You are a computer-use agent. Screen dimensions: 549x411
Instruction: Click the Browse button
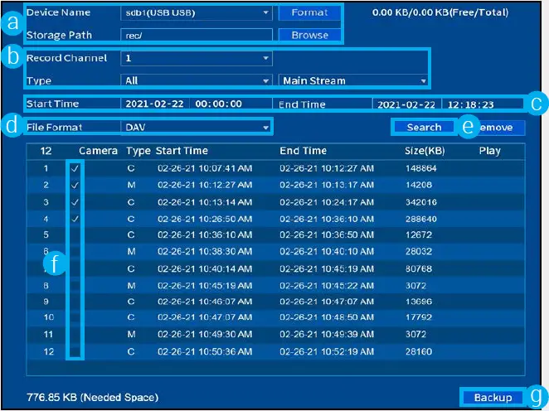(x=309, y=35)
